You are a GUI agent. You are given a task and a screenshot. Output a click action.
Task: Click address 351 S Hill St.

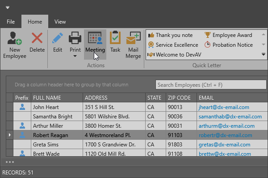tap(114, 107)
